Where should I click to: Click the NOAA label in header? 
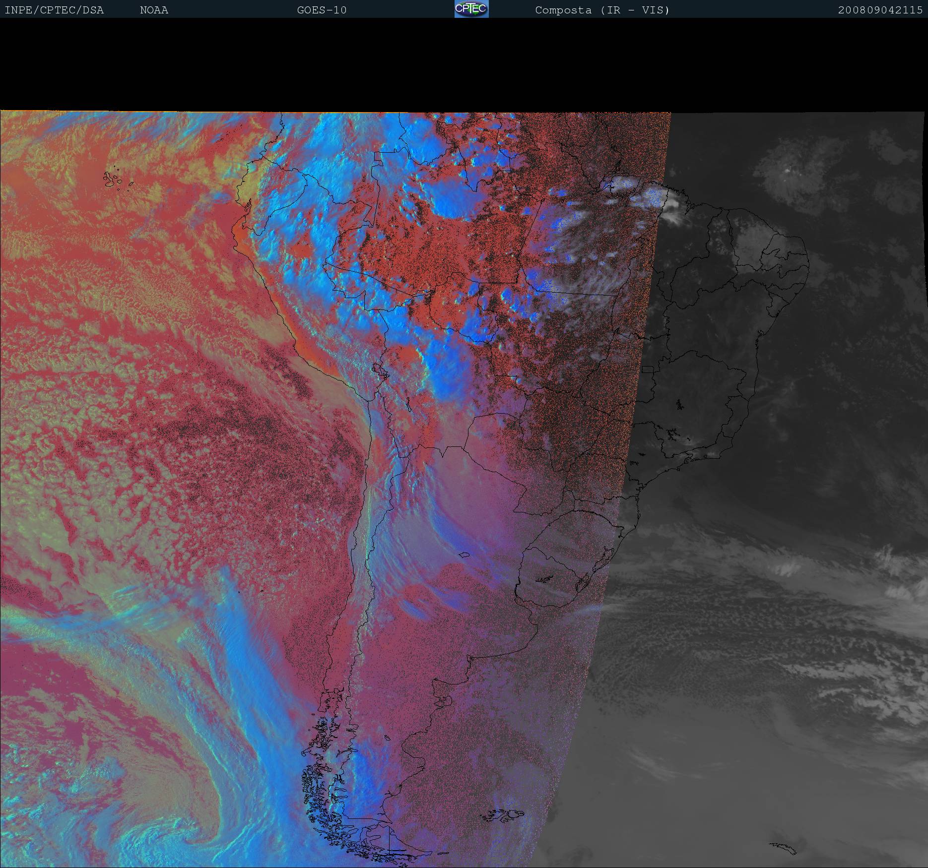pyautogui.click(x=154, y=10)
